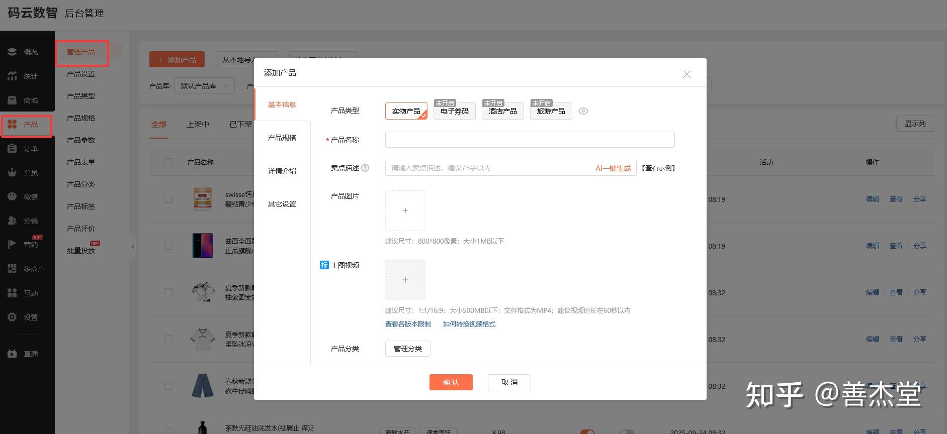Open 产品标签 submenu item
947x434 pixels.
point(81,206)
